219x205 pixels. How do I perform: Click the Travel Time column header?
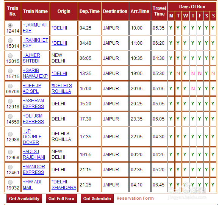tap(160, 11)
